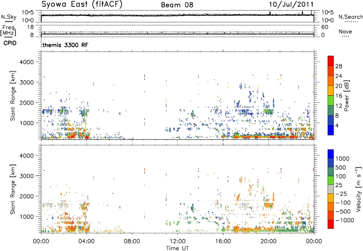
Task: Click the dotted line sample under N.Search
Action: [x=351, y=21]
